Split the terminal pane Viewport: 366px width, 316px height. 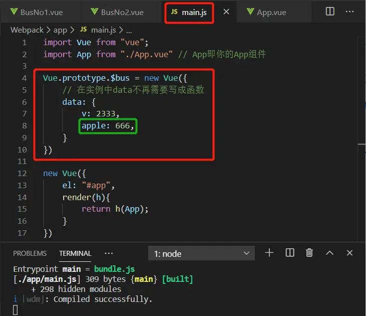(x=290, y=253)
